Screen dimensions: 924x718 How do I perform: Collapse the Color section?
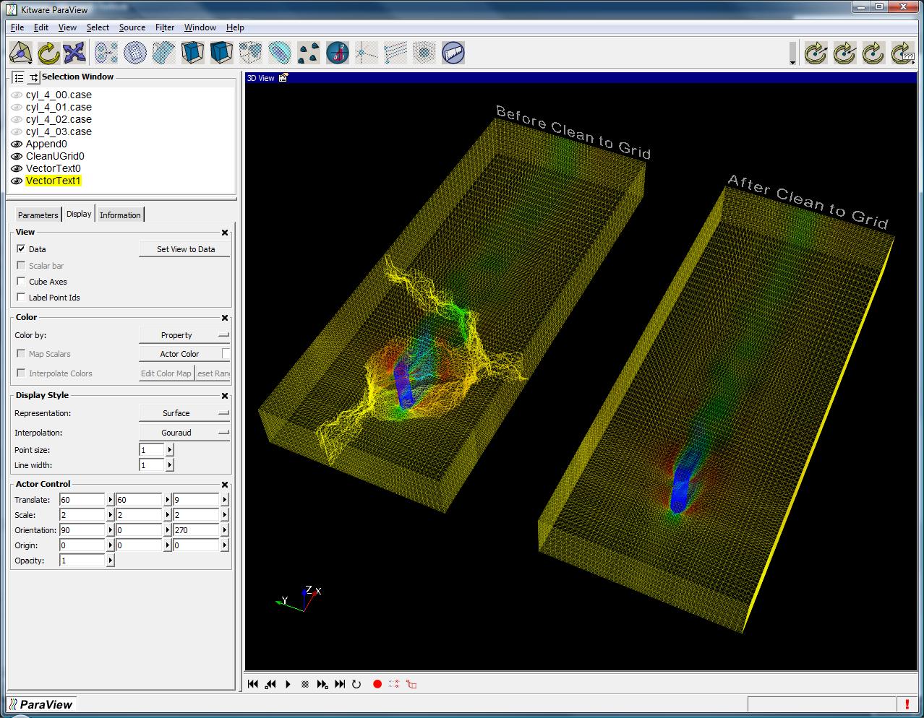(225, 318)
